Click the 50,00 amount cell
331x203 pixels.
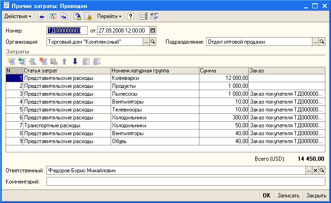[224, 125]
